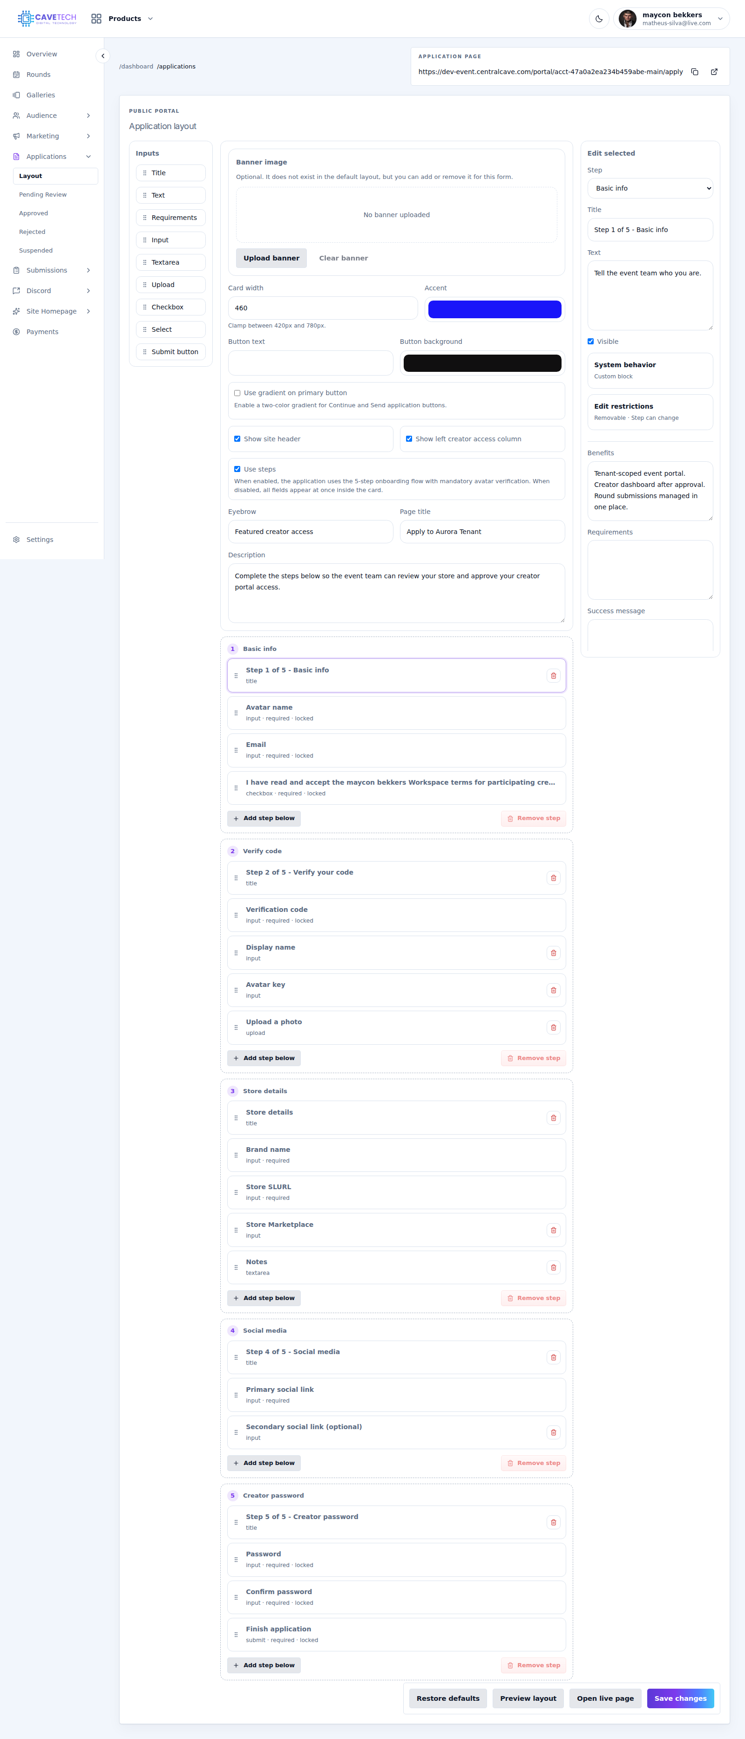This screenshot has height=1739, width=745.
Task: Uncheck Show site header
Action: (237, 439)
